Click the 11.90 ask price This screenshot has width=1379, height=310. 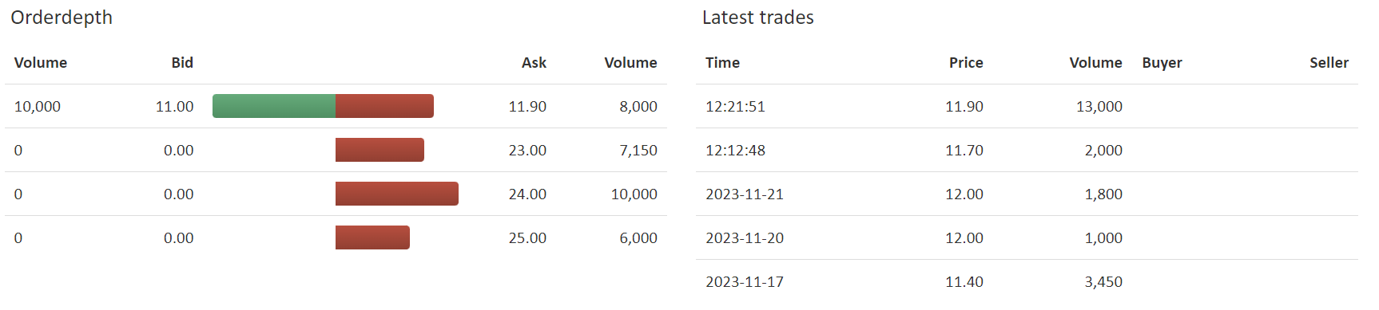[x=527, y=106]
